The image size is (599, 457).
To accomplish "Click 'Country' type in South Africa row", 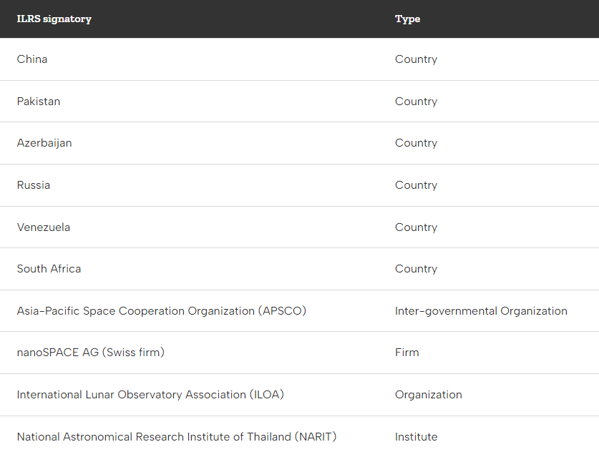I will (416, 269).
